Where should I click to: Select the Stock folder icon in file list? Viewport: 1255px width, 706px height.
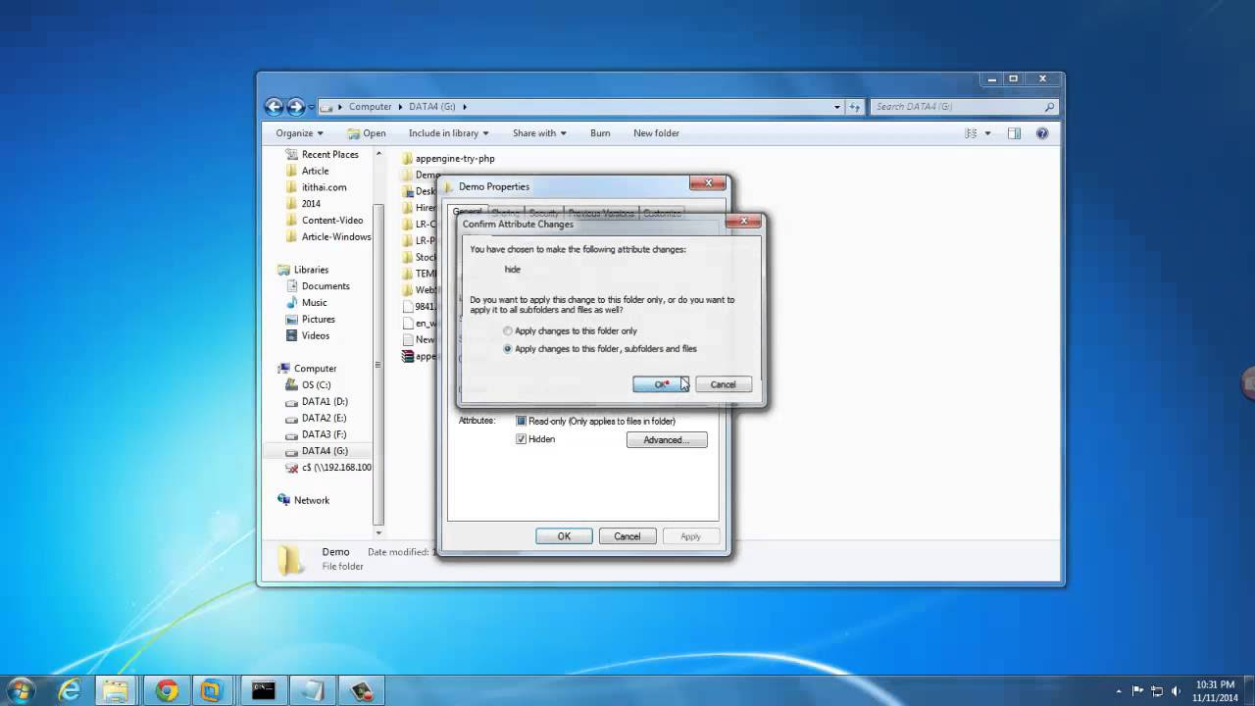tap(407, 258)
